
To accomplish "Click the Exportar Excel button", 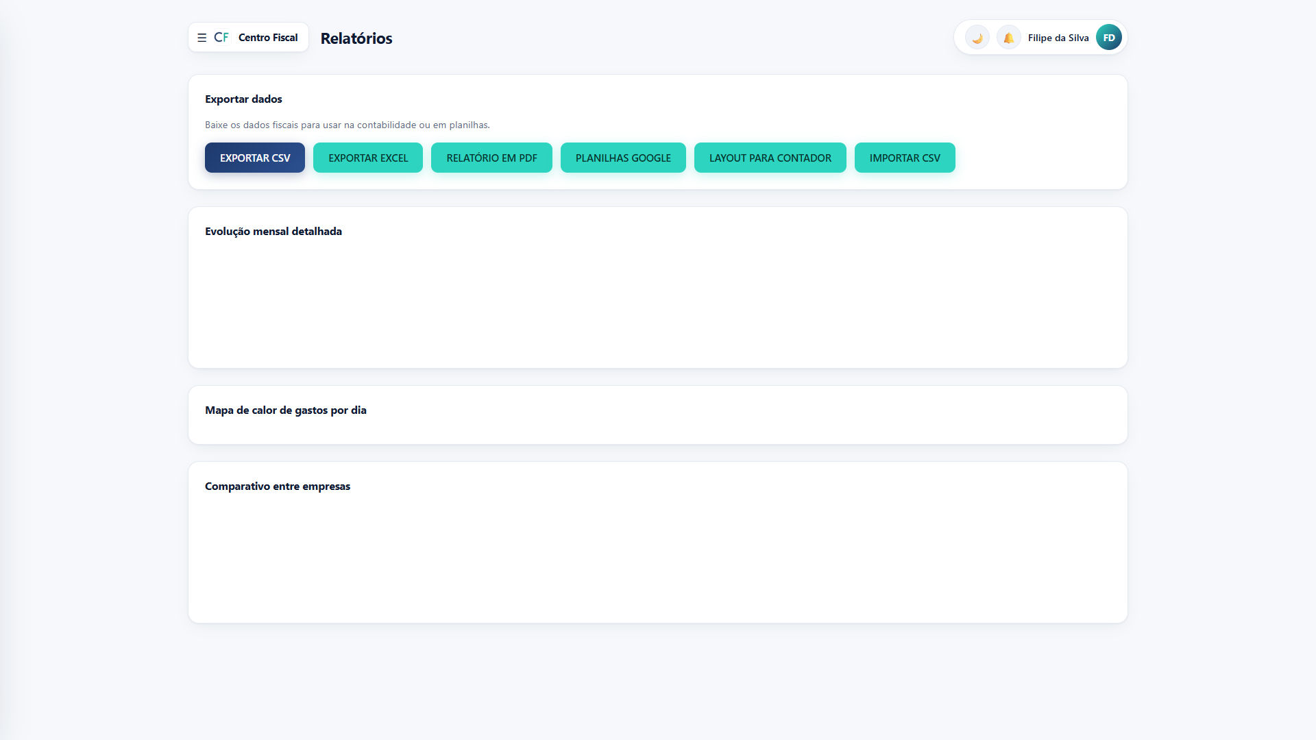I will (368, 158).
